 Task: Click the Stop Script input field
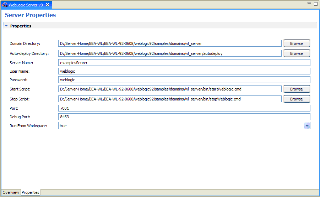(x=170, y=99)
